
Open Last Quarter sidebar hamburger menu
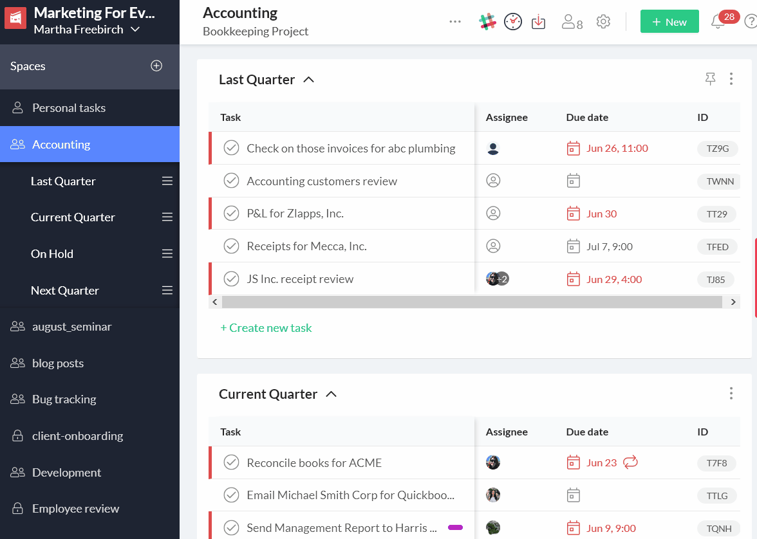click(x=167, y=181)
